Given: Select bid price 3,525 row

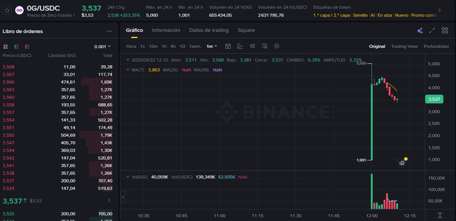Looking at the screenshot, I should 57,214.
